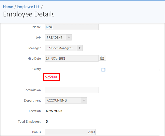Image resolution: width=165 pixels, height=136 pixels.
Task: Click the Total Employees value 3
Action: (x=47, y=121)
